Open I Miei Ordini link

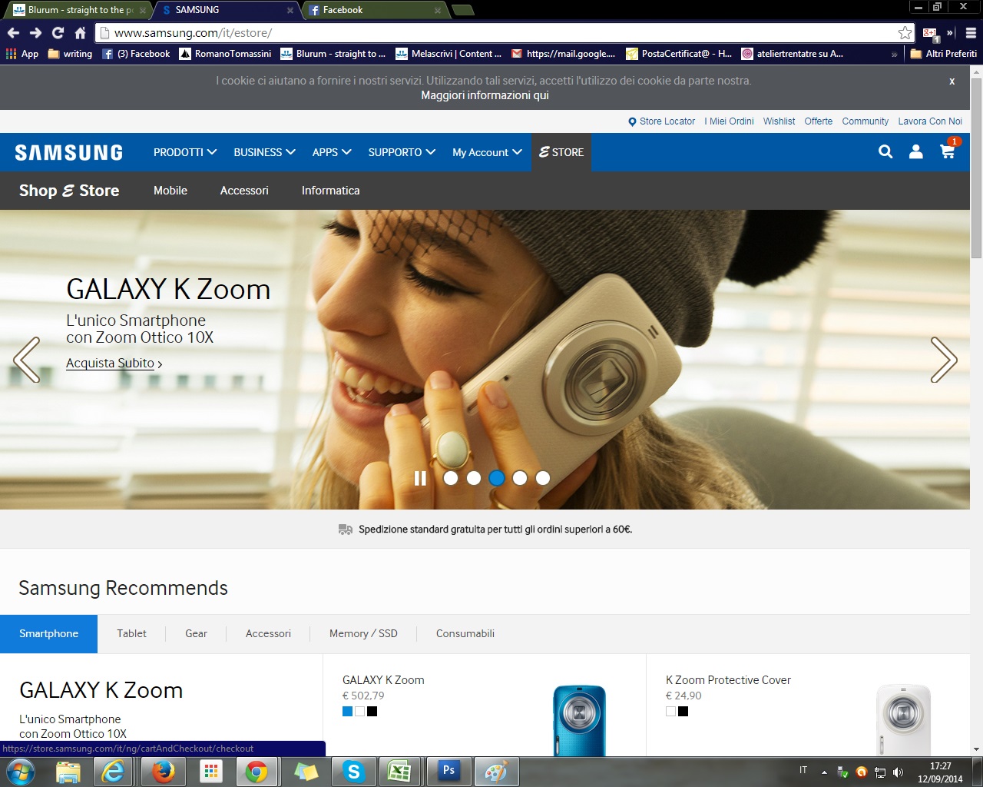pyautogui.click(x=729, y=121)
